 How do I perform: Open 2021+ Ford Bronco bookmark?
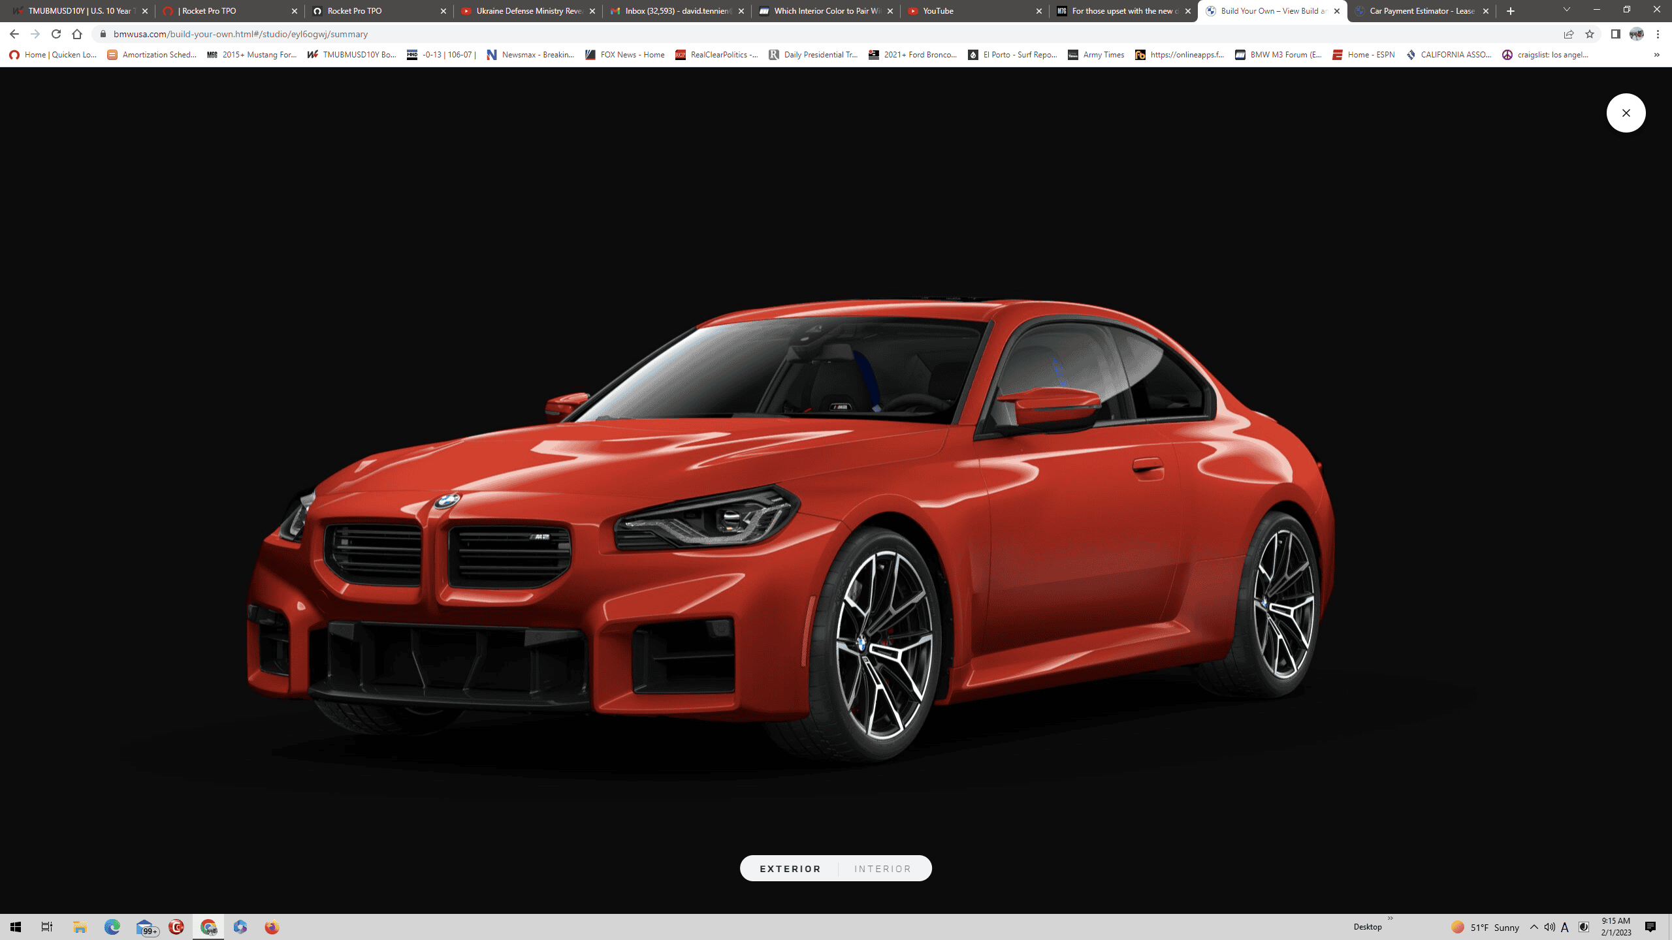[x=912, y=55]
